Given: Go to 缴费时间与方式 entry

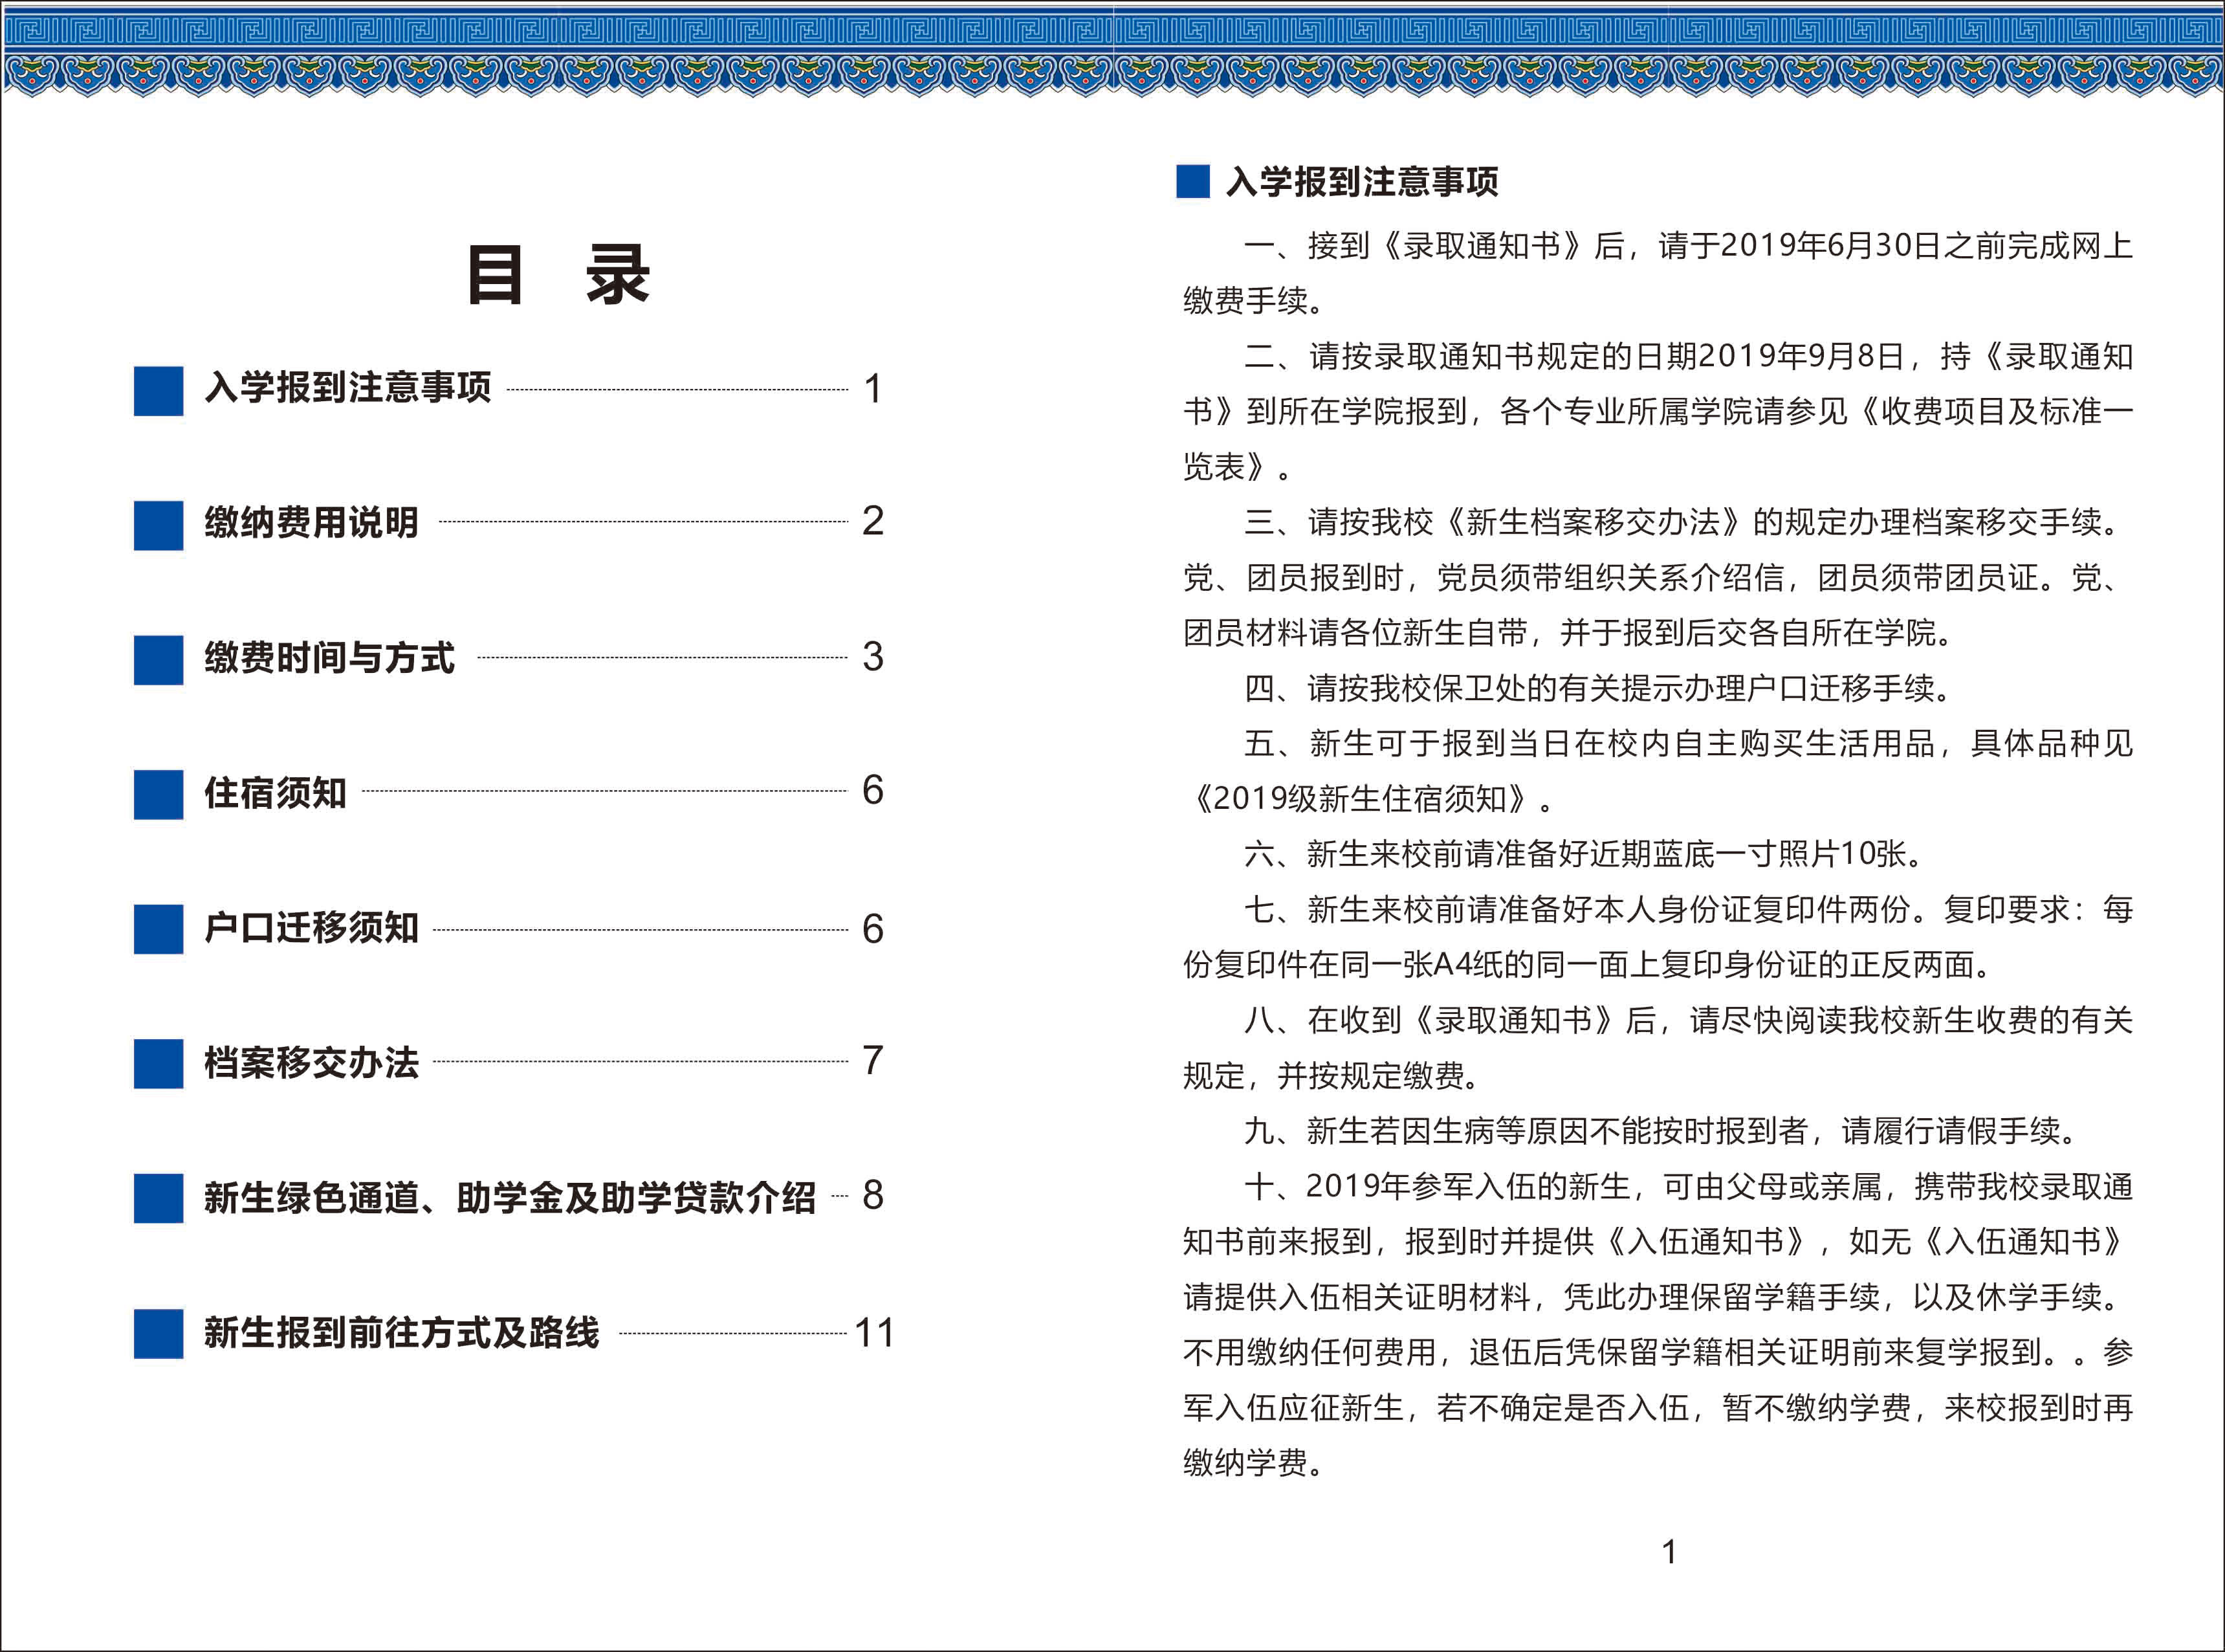Looking at the screenshot, I should pos(329,658).
